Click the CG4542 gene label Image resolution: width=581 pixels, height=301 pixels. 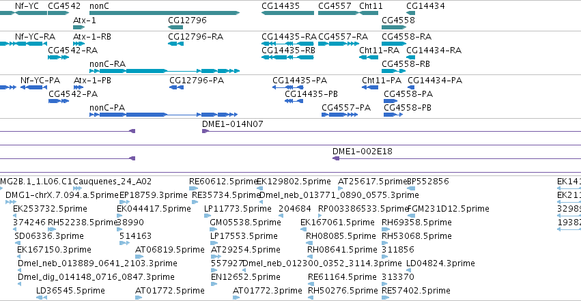tap(64, 6)
